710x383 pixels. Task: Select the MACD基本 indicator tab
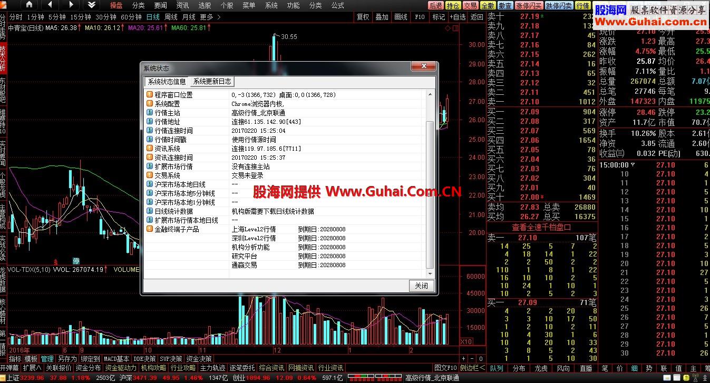pyautogui.click(x=116, y=359)
